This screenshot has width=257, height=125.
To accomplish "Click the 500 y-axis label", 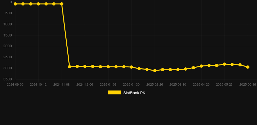I will [8, 13].
